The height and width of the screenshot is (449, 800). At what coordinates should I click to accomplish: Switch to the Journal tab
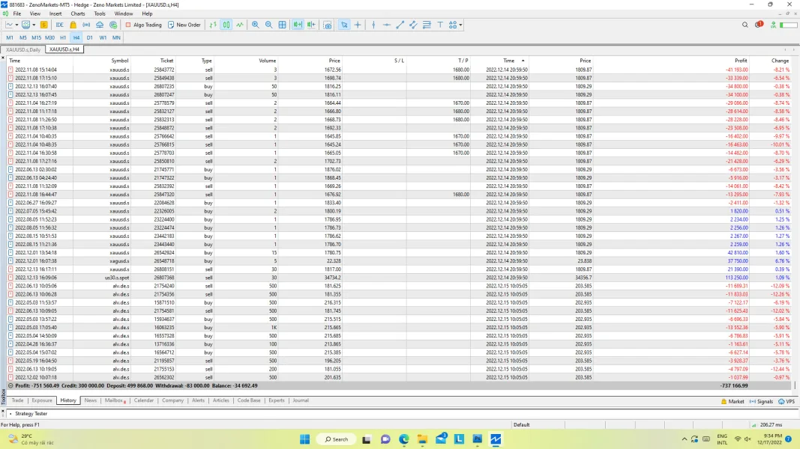point(300,400)
